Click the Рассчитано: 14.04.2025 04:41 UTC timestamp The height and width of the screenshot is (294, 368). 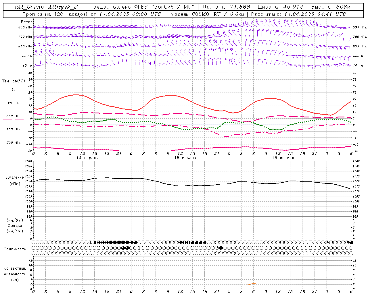298,14
